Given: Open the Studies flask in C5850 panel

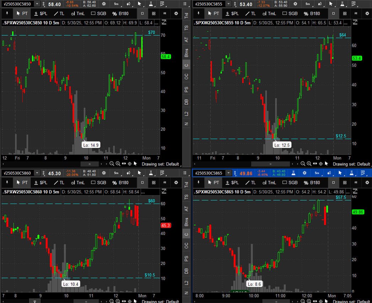Looking at the screenshot, I should [151, 4].
